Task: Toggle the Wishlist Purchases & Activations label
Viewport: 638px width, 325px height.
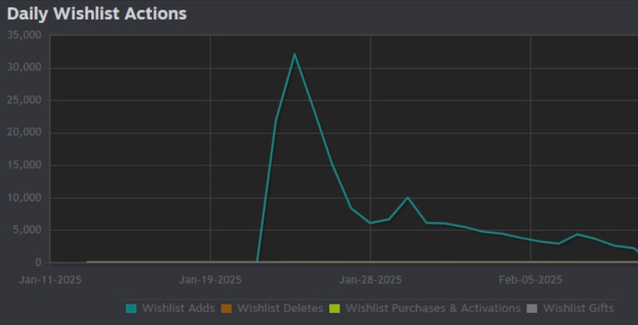Action: pos(433,308)
